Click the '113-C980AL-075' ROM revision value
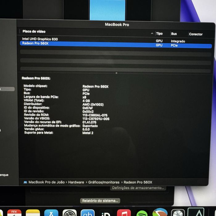 [95, 115]
